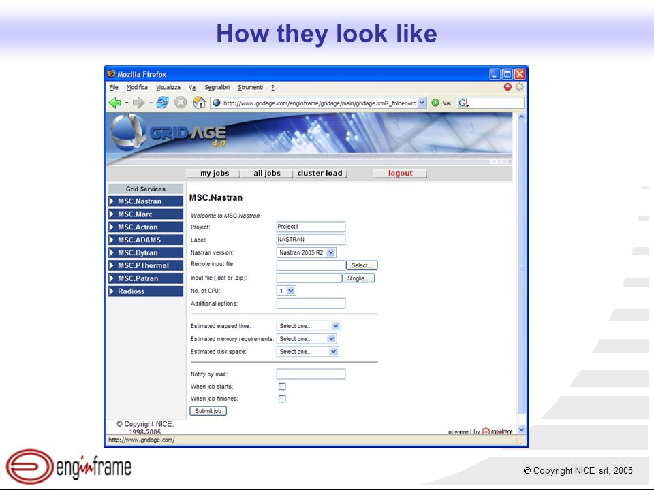This screenshot has height=490, width=654.
Task: Open Estimated disk space dropdown
Action: [x=333, y=352]
